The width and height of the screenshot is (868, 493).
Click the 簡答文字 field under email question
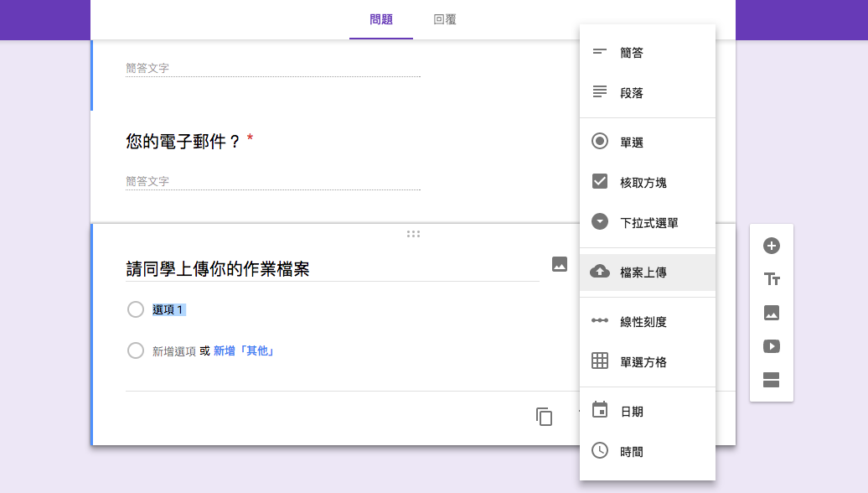tap(273, 182)
